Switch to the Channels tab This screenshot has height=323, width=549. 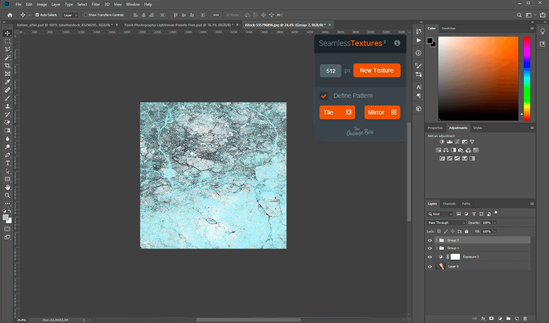tap(449, 204)
